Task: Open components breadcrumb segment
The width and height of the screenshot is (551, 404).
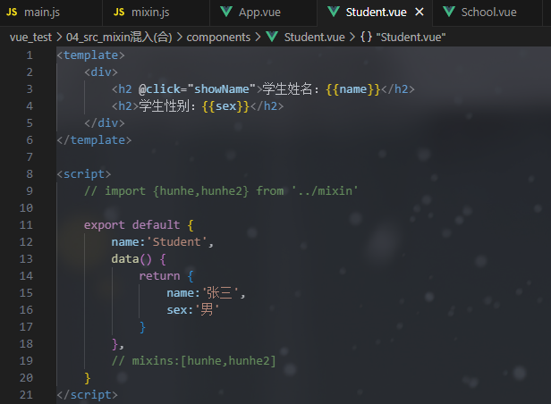Action: tap(218, 38)
